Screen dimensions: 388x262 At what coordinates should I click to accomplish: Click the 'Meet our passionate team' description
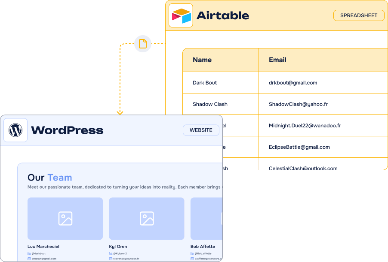coord(125,187)
